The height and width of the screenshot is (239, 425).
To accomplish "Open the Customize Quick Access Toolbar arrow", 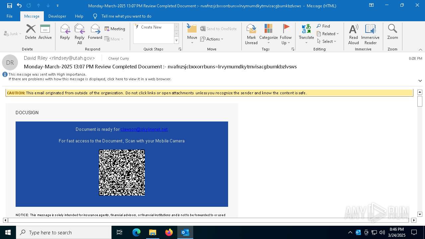I will (57, 6).
